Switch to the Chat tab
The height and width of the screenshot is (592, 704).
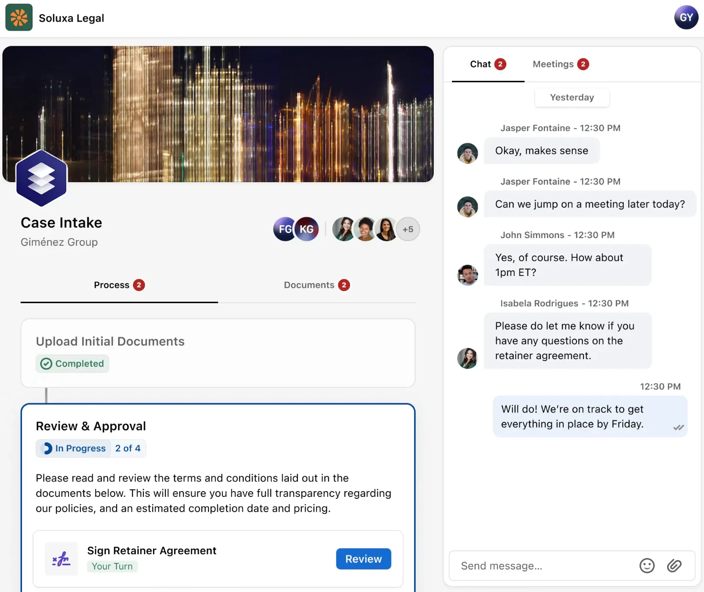(488, 64)
